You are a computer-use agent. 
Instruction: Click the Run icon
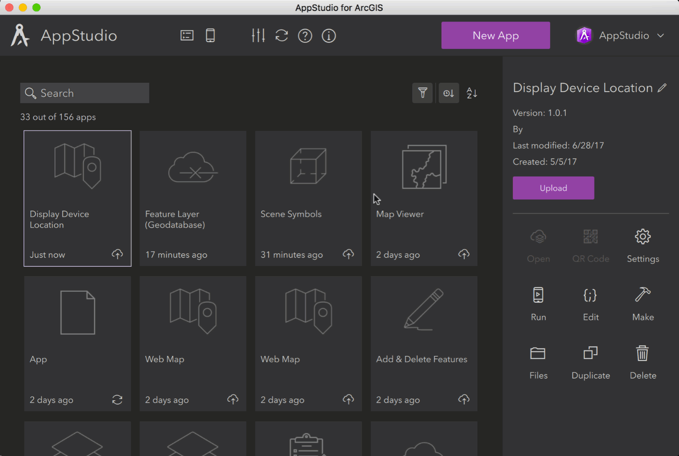tap(538, 295)
